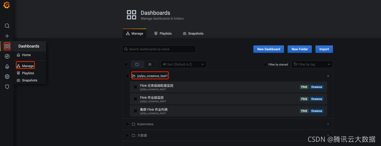Click Flink tag on Flink 任务级细粒度监控 row
Viewport: 381px width, 146px height.
tap(304, 87)
